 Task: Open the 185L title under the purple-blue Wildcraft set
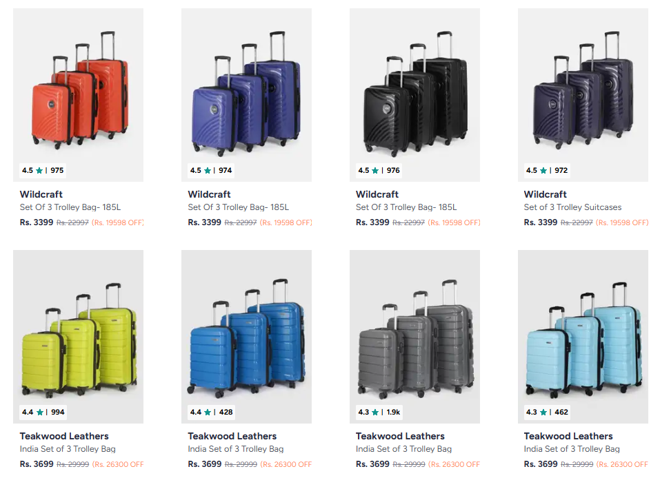(x=238, y=207)
